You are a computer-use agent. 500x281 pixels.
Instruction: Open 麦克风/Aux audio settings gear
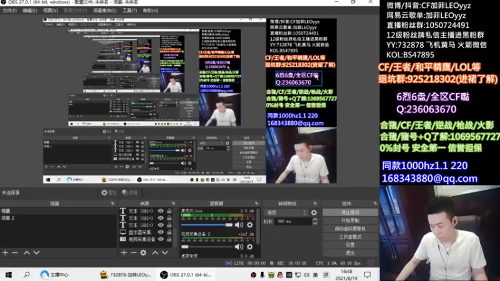(x=250, y=225)
